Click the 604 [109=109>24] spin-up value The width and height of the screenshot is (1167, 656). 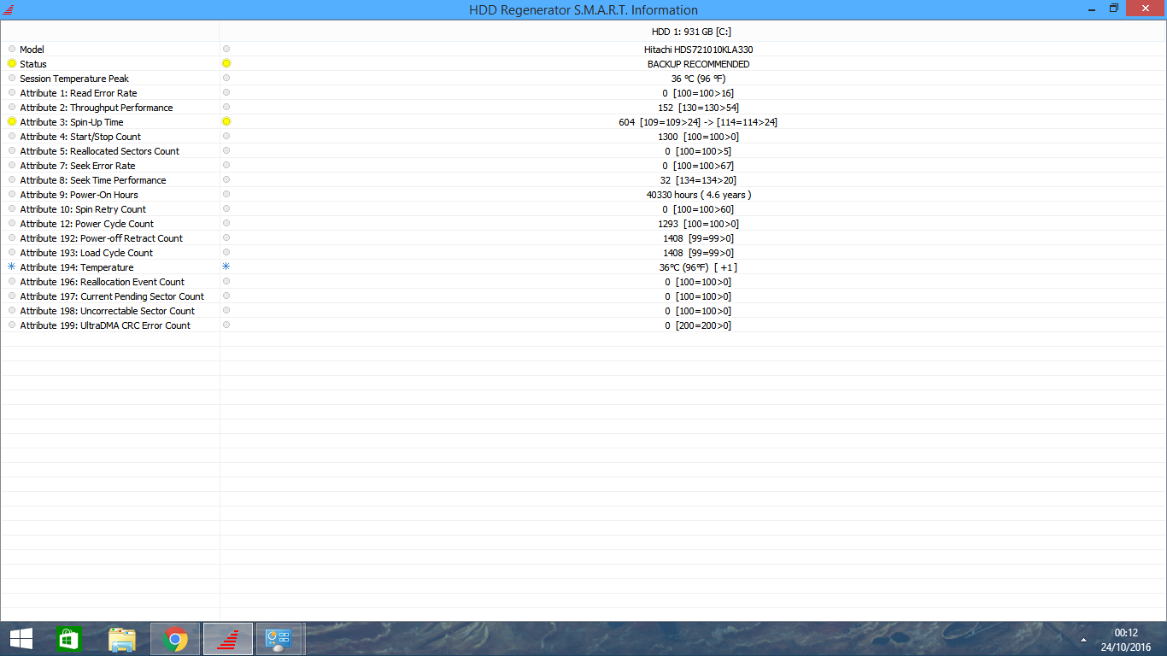[698, 122]
